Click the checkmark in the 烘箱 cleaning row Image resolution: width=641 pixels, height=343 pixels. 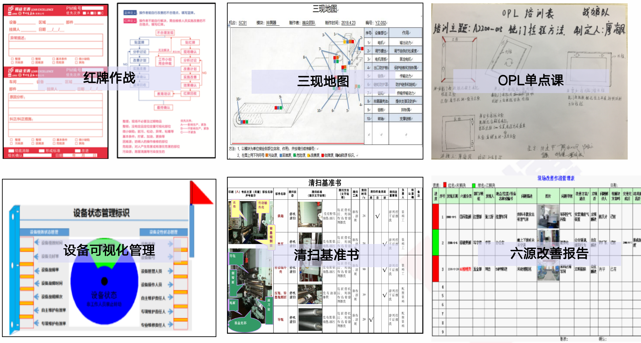pyautogui.click(x=377, y=216)
